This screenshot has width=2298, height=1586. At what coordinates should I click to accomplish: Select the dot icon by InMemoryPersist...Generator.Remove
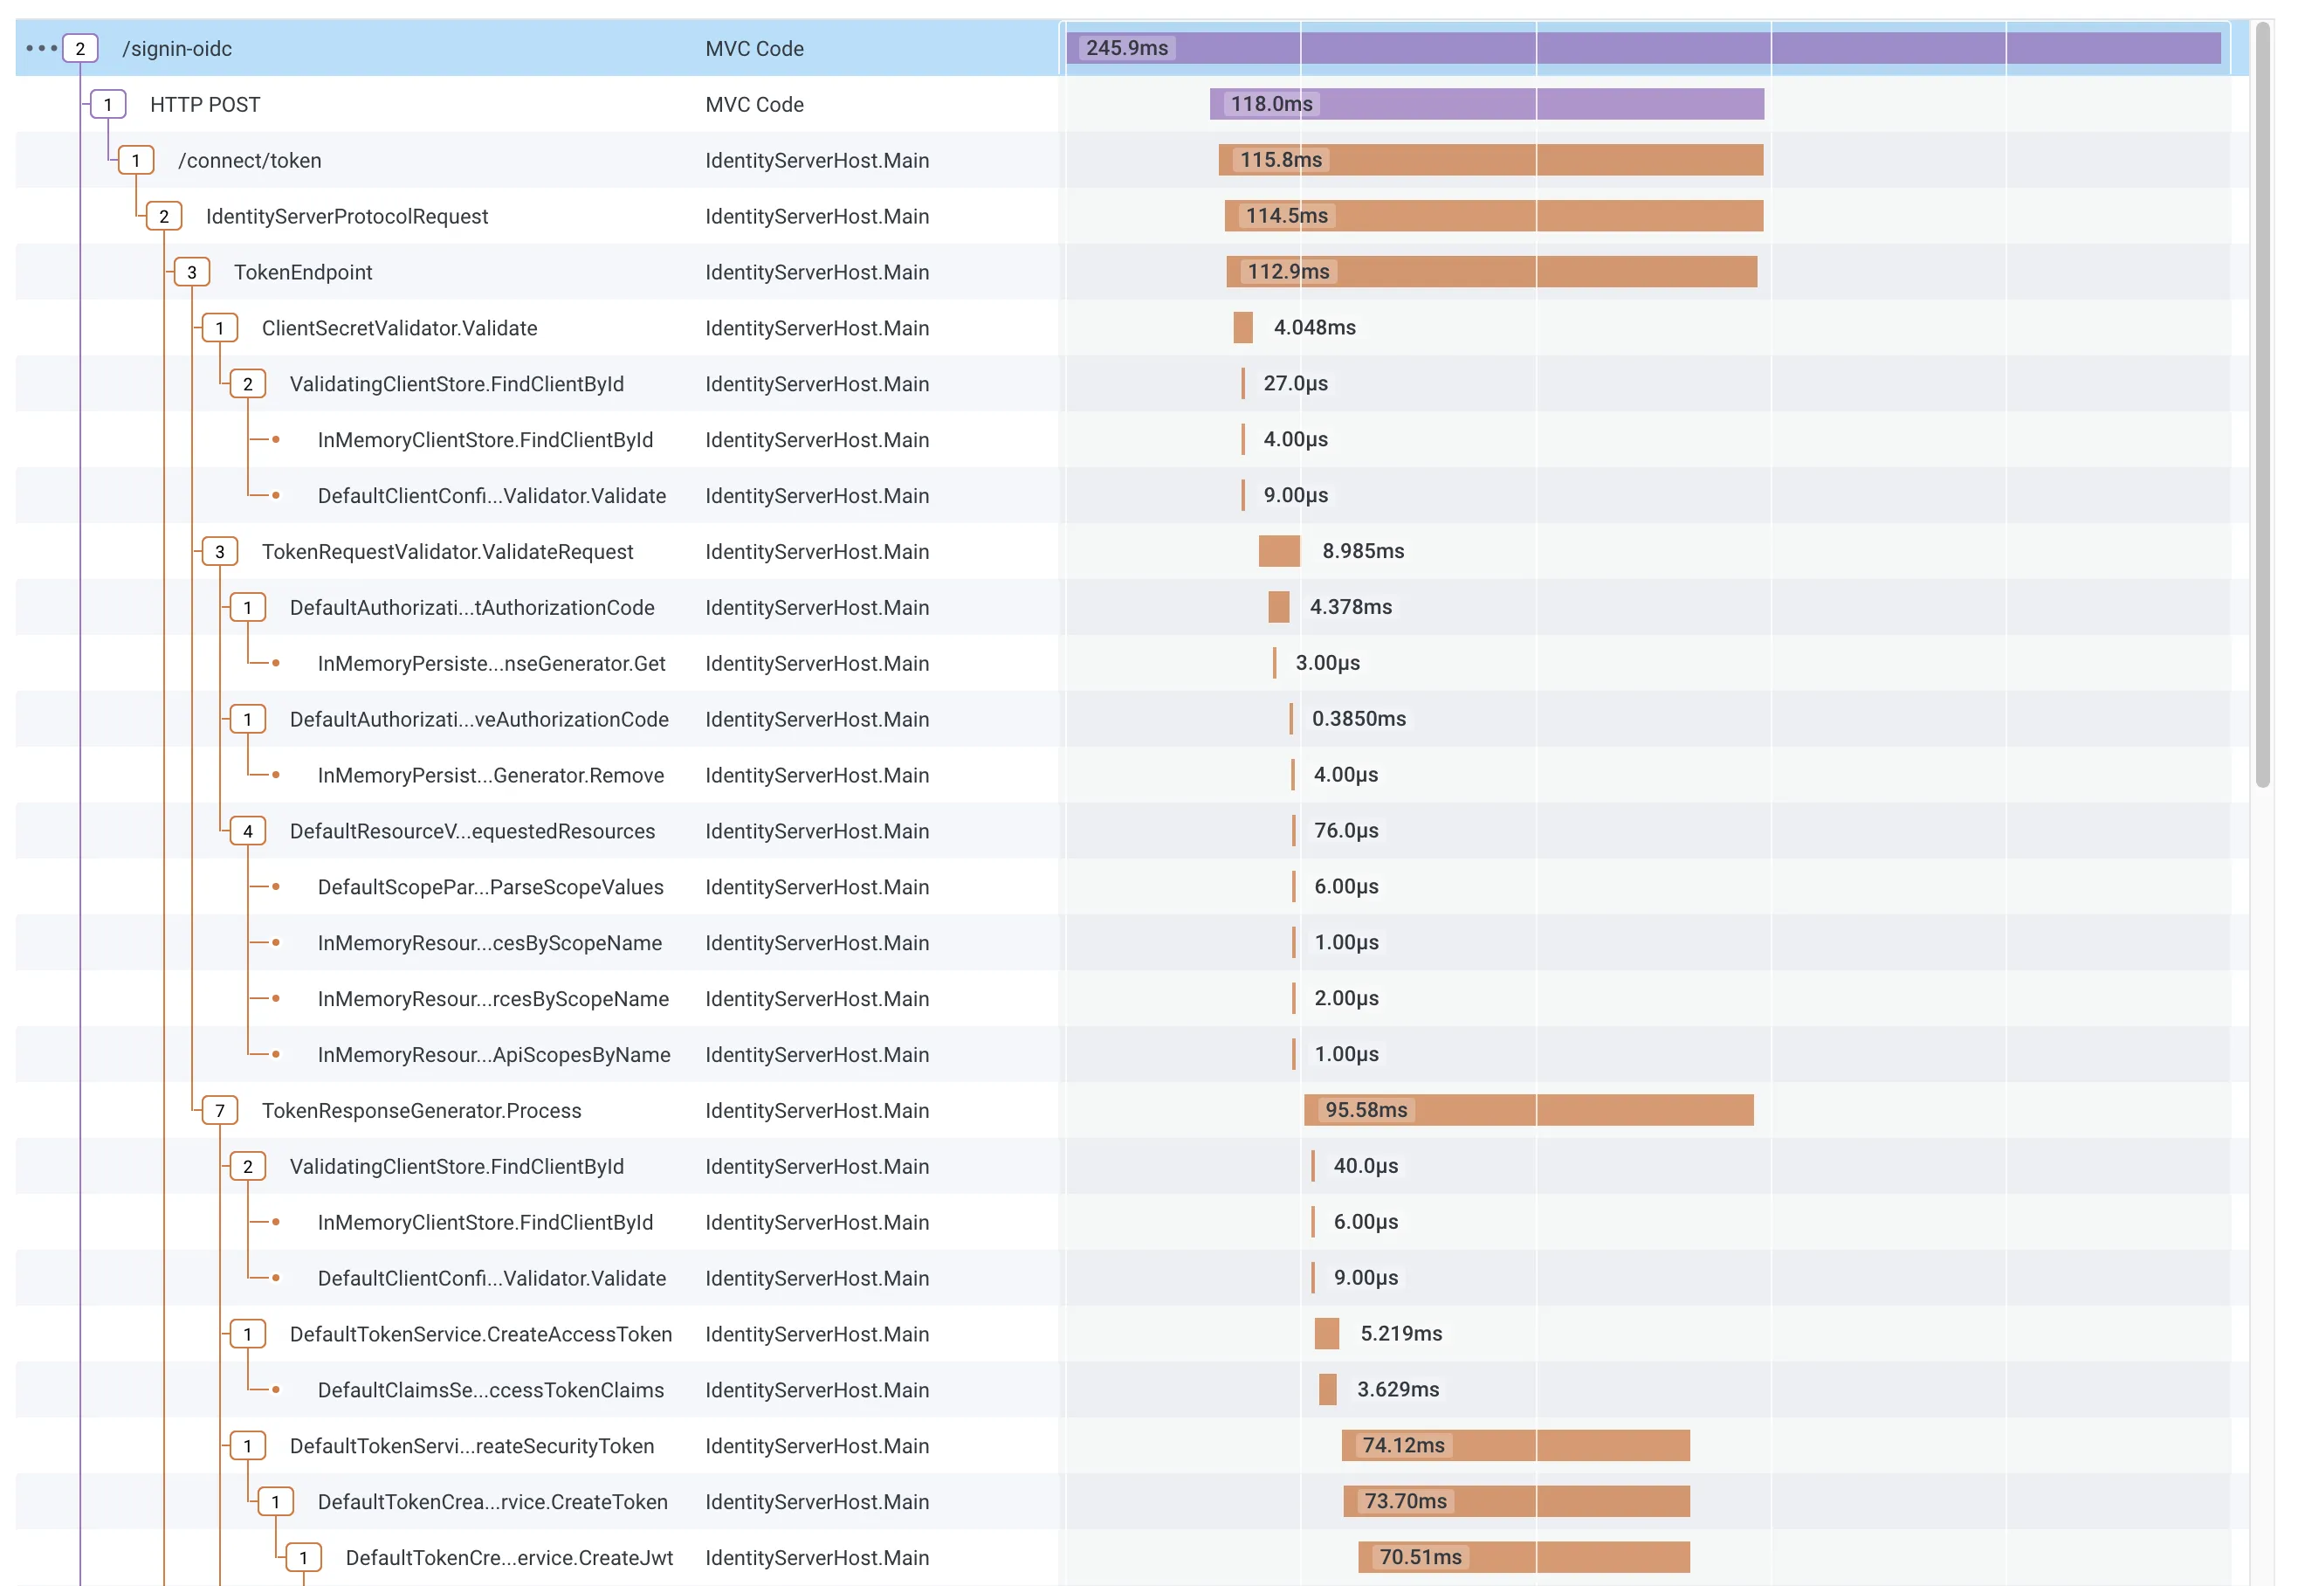275,776
